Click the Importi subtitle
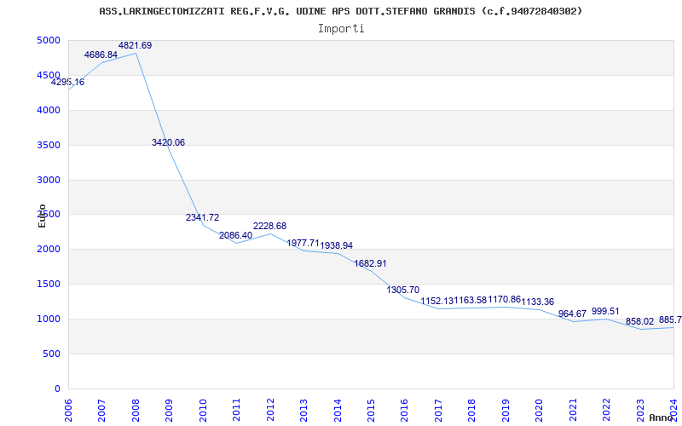 tap(341, 29)
